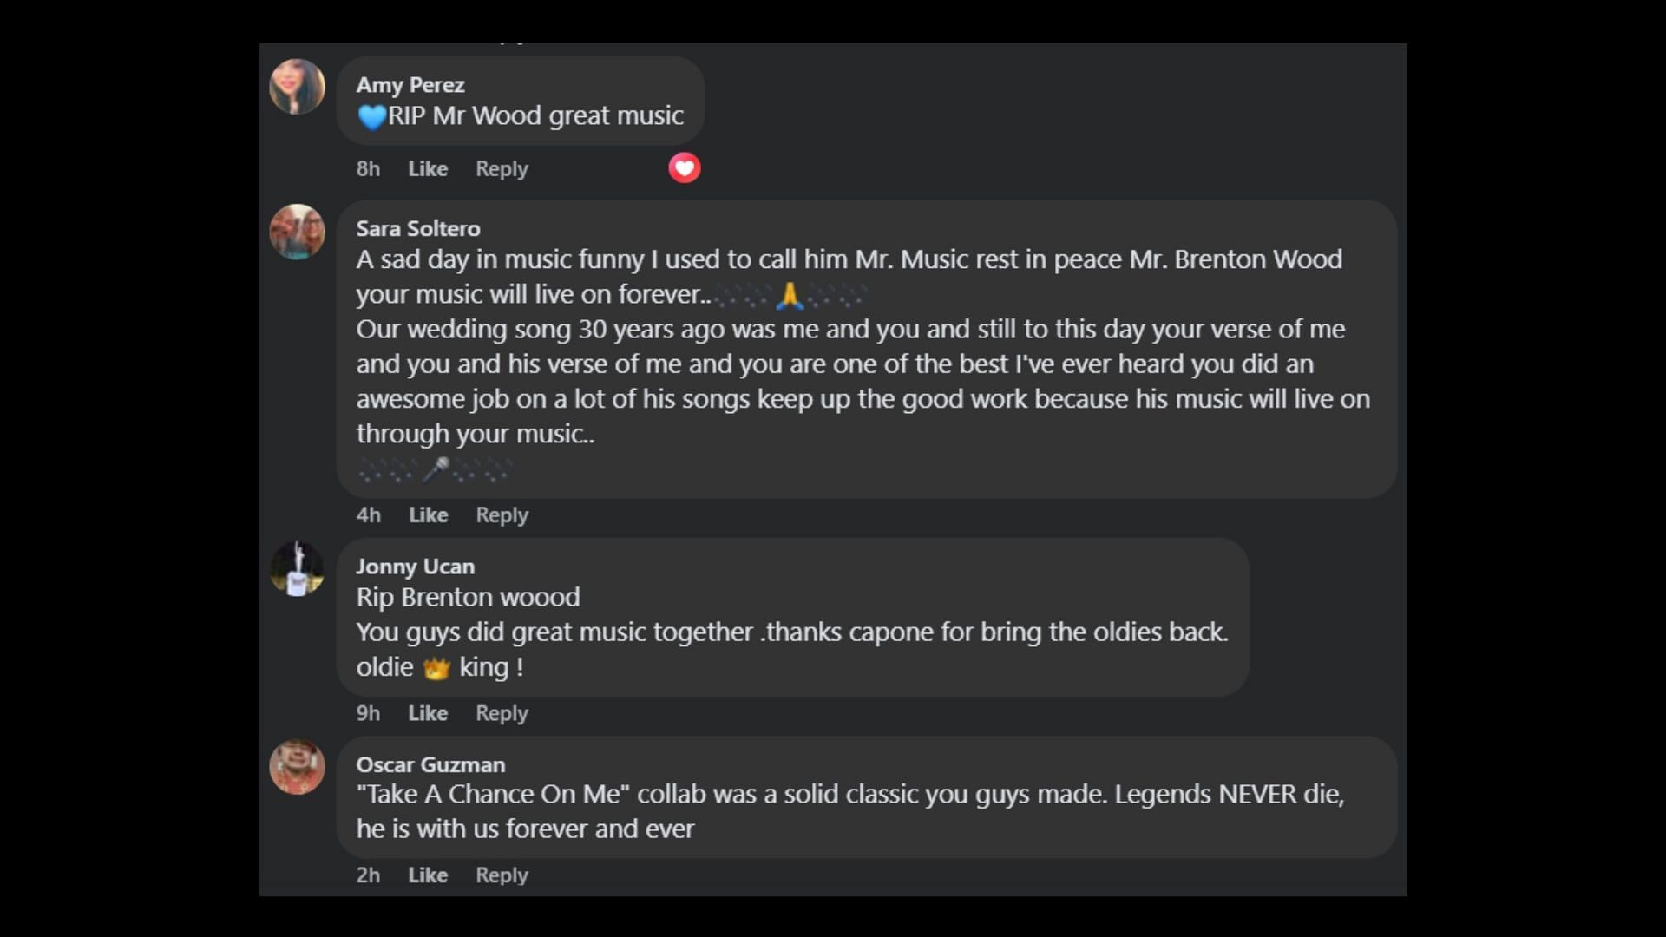Reply to Amy Perez's comment
Screen dimensions: 1666x937
pos(502,169)
